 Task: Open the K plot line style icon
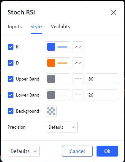tap(78, 47)
